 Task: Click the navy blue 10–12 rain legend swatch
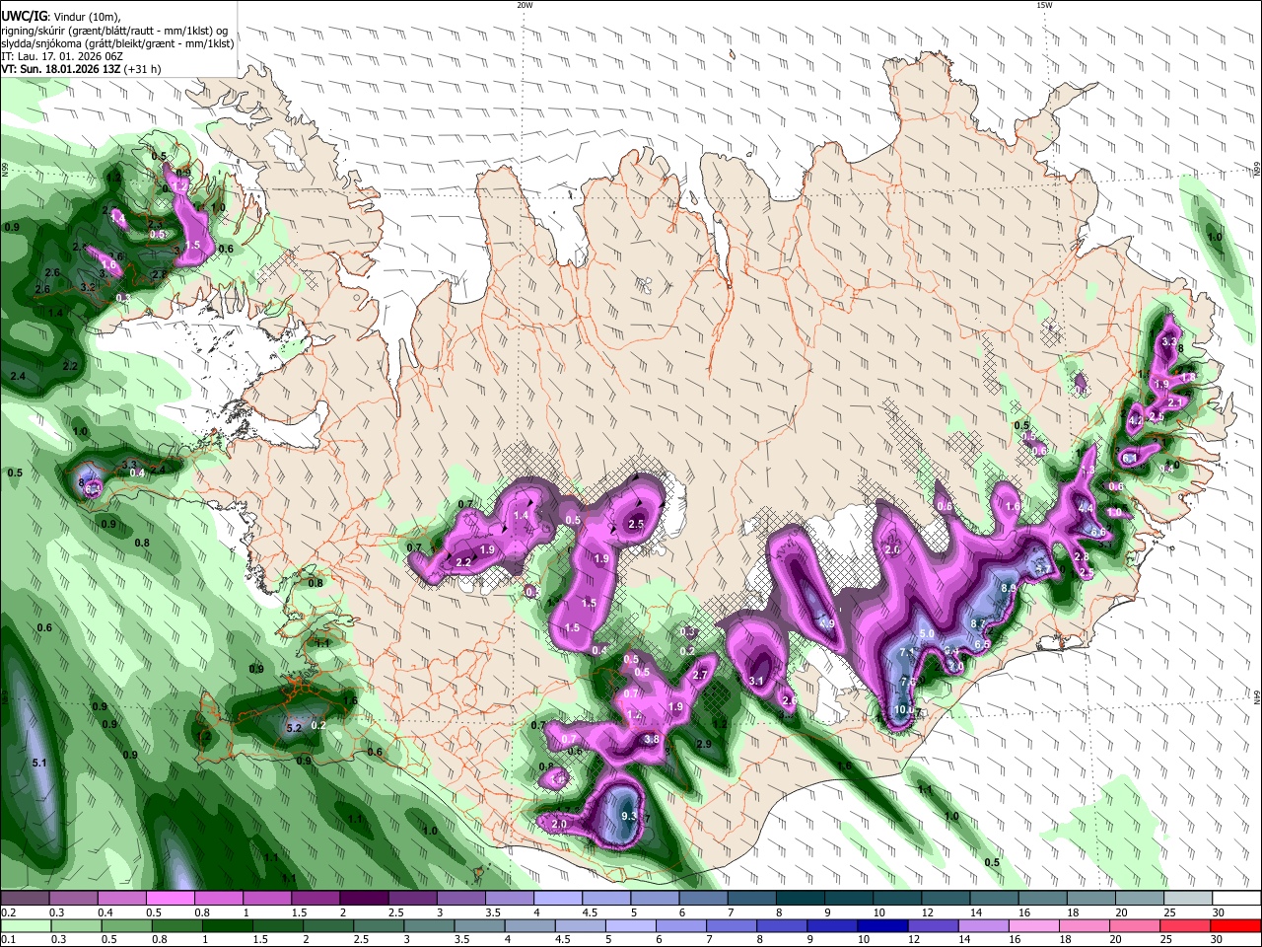point(883,925)
